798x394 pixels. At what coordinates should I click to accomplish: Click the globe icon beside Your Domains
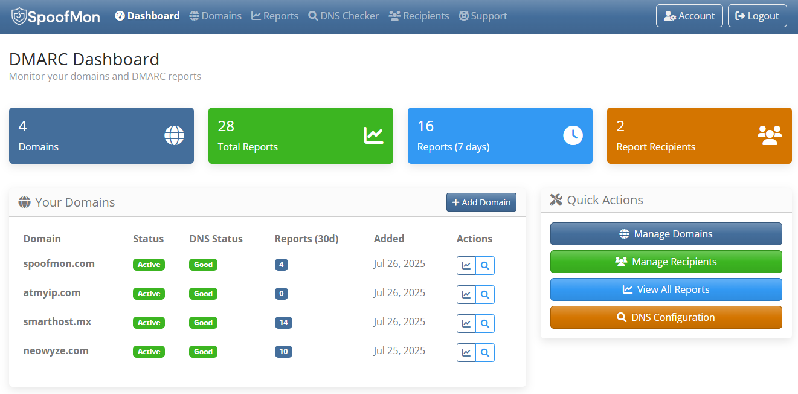[25, 202]
